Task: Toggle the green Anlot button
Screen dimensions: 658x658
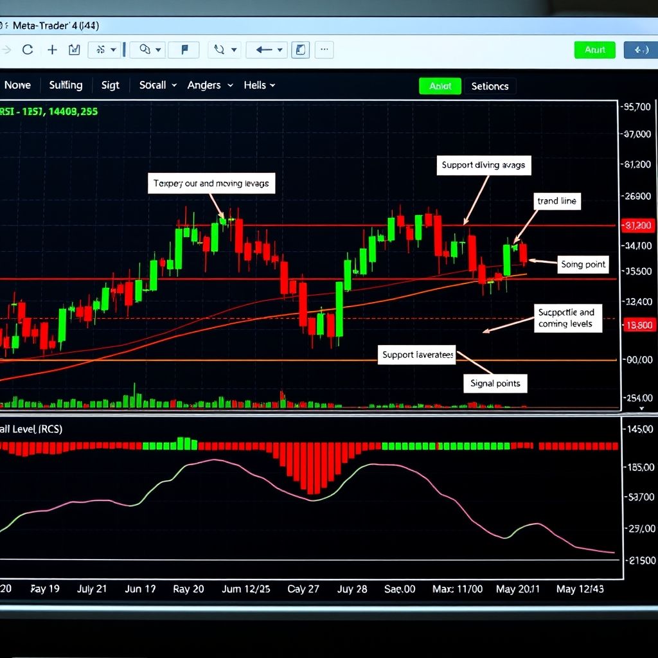Action: [x=440, y=86]
